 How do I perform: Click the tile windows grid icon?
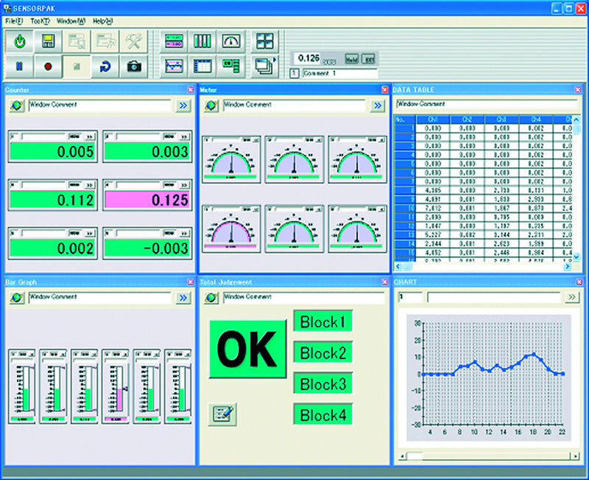[263, 41]
